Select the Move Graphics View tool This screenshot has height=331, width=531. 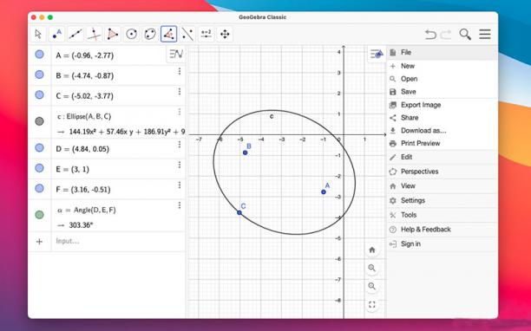225,34
